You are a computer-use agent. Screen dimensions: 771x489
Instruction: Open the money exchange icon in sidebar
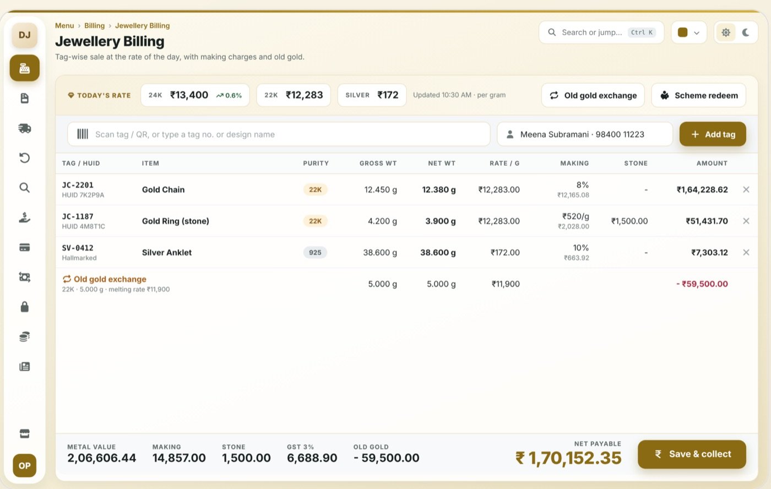pos(24,277)
